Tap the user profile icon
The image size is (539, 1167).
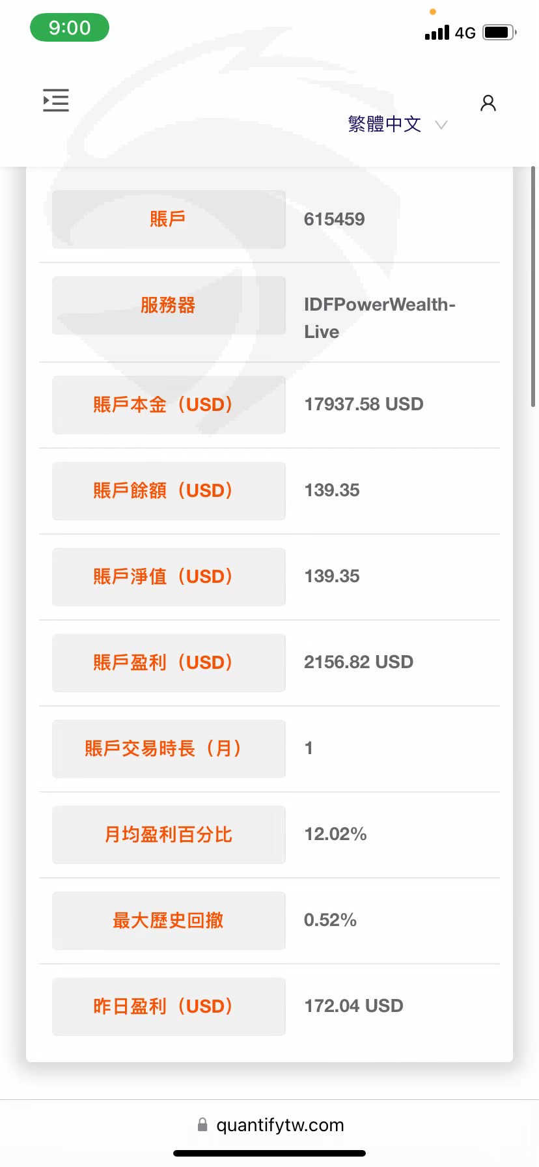pos(488,103)
